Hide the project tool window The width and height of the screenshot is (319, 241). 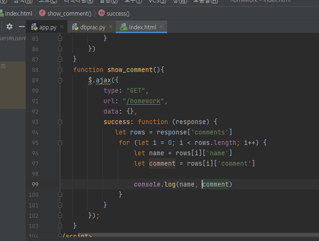pyautogui.click(x=21, y=27)
